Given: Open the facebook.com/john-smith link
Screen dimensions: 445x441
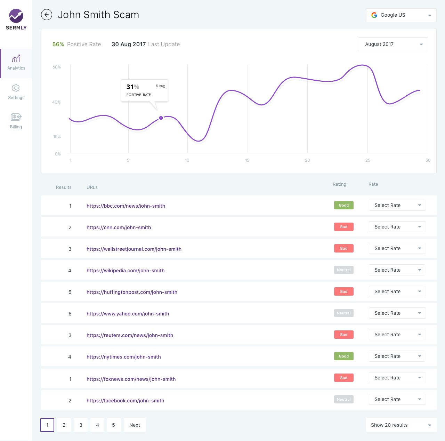Looking at the screenshot, I should [x=126, y=401].
